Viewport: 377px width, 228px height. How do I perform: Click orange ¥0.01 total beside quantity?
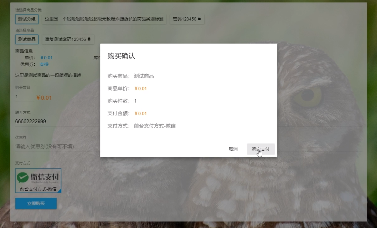(x=44, y=98)
